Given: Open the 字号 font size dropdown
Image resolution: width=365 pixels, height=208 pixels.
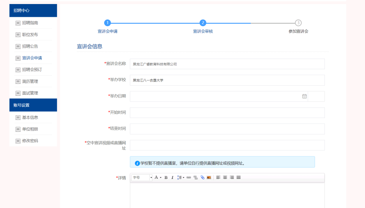Looking at the screenshot, I should (x=142, y=178).
